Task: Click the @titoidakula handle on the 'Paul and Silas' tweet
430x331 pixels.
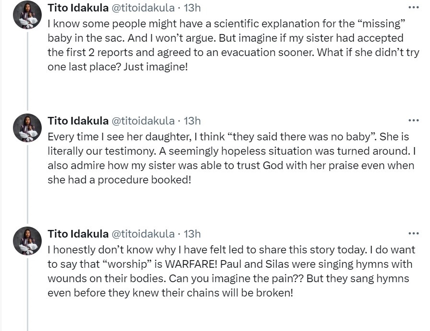Action: coord(143,234)
